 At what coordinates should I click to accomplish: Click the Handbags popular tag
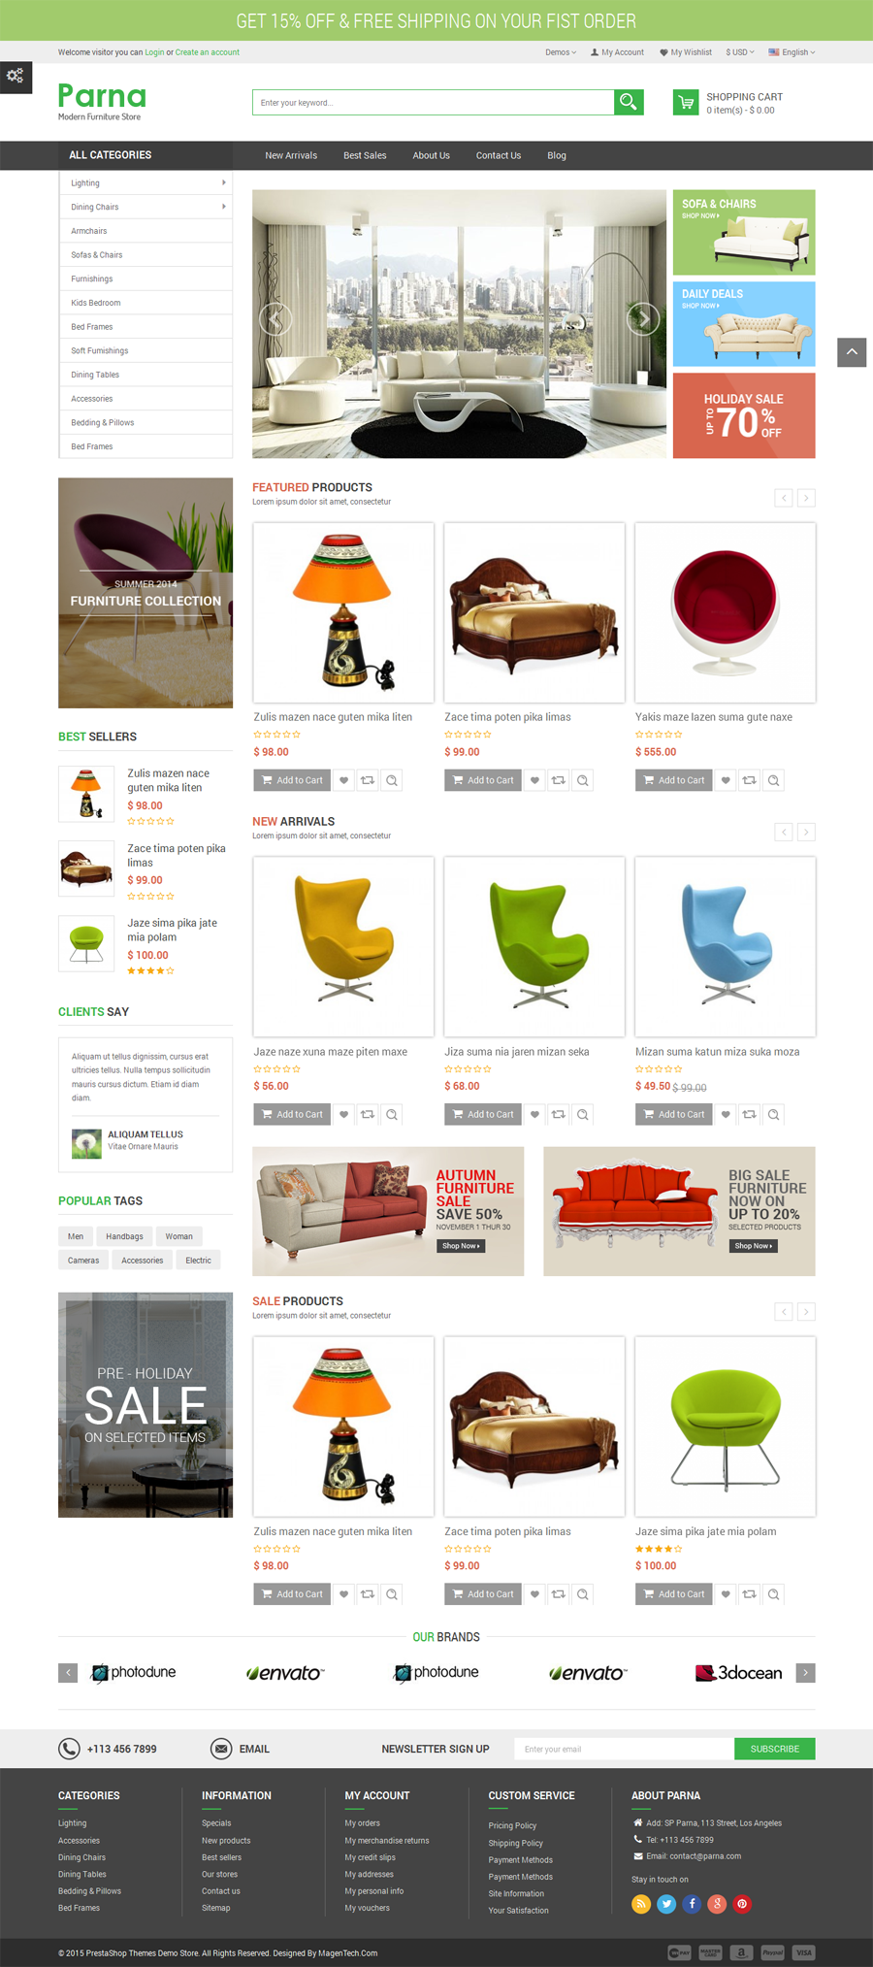coord(124,1236)
